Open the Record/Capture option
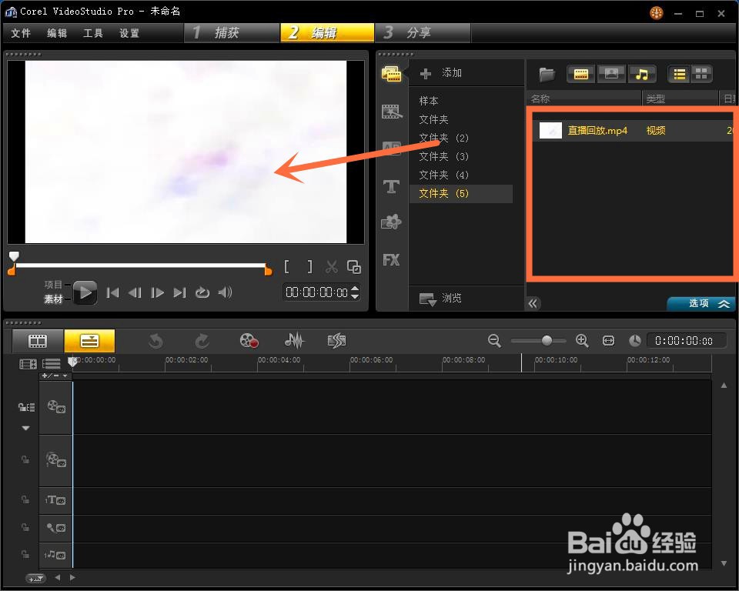Image resolution: width=739 pixels, height=591 pixels. [x=249, y=341]
